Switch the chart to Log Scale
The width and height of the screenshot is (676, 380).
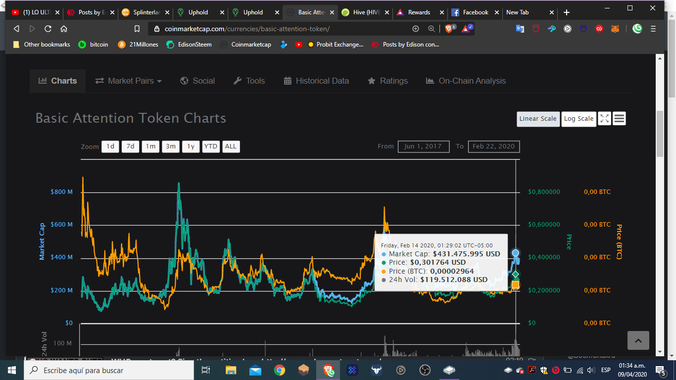pos(579,119)
